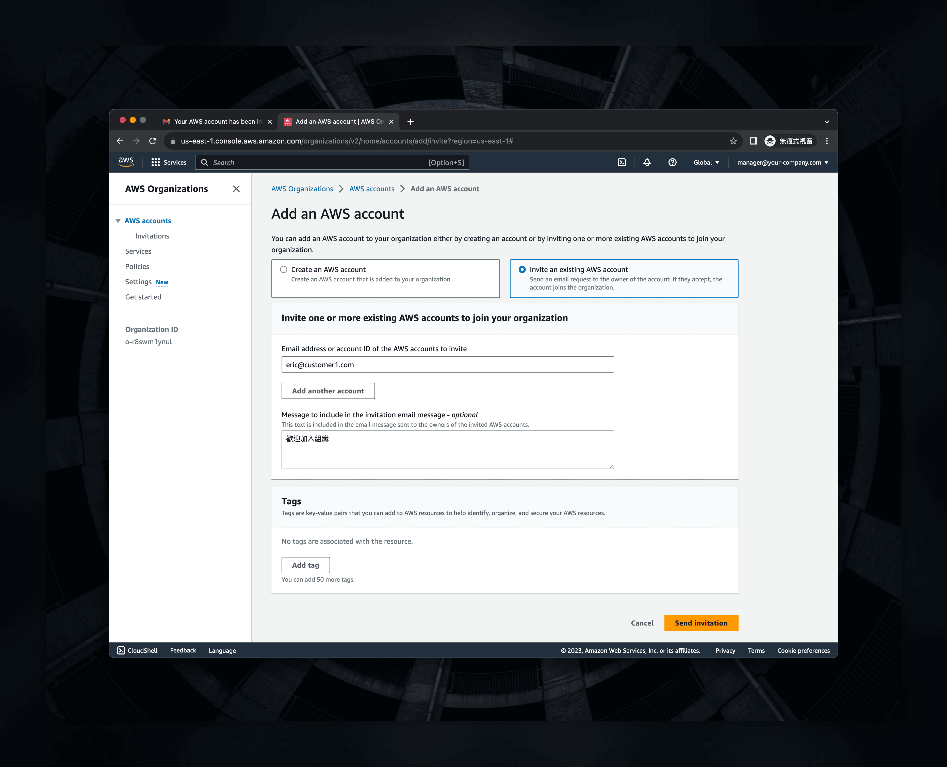Open the CloudShell icon in top bar
This screenshot has width=947, height=767.
click(622, 163)
